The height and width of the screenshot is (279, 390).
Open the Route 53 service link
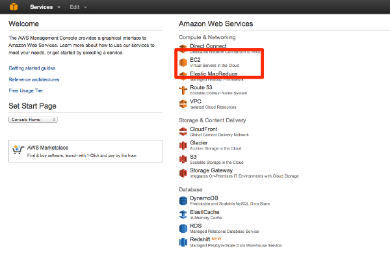[201, 87]
